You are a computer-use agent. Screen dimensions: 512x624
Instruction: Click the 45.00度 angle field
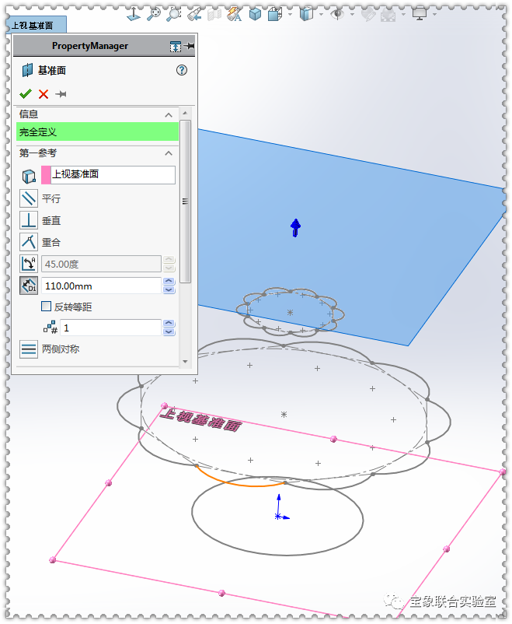pos(101,264)
